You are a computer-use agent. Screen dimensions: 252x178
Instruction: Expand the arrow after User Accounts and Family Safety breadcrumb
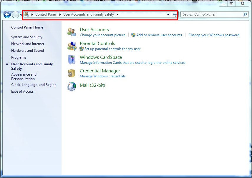pos(117,14)
